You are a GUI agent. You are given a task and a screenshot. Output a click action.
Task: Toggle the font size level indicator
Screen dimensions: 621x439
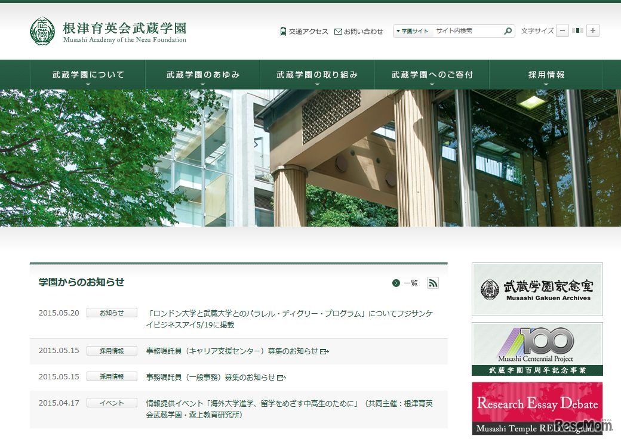577,30
